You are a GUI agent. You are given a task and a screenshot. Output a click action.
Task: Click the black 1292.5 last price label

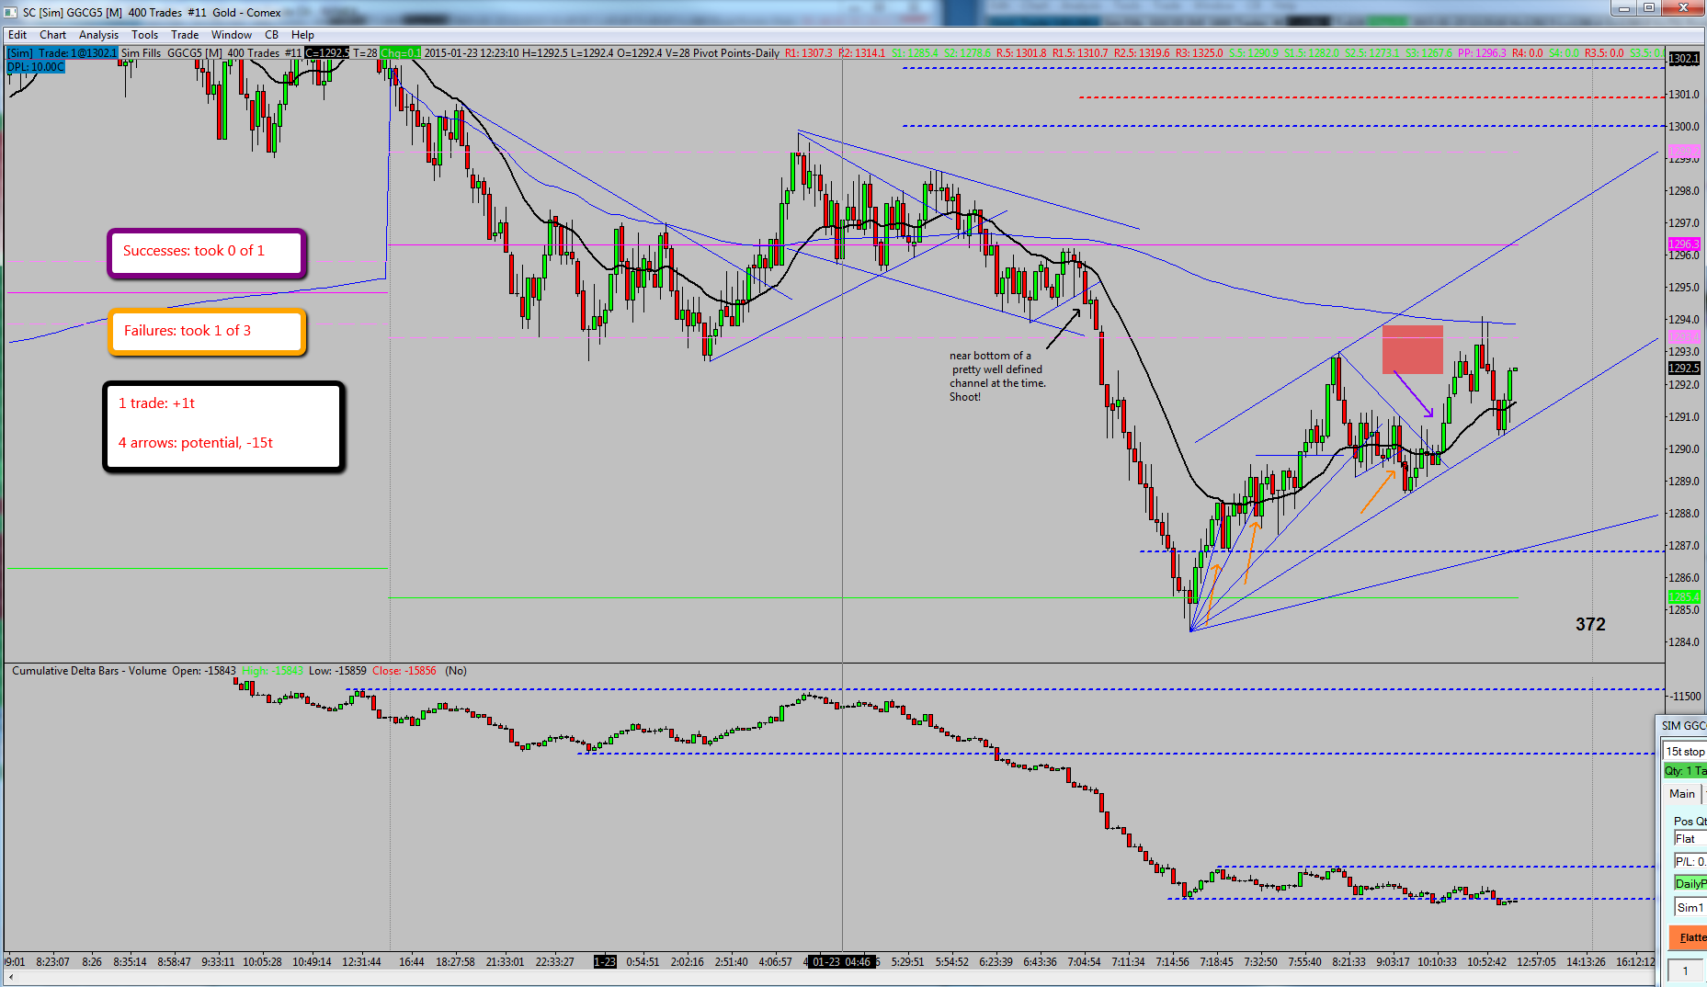(1684, 368)
